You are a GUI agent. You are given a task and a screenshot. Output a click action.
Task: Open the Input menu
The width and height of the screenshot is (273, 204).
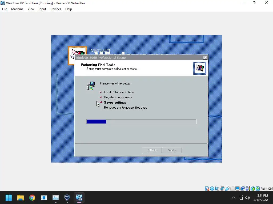(x=42, y=9)
